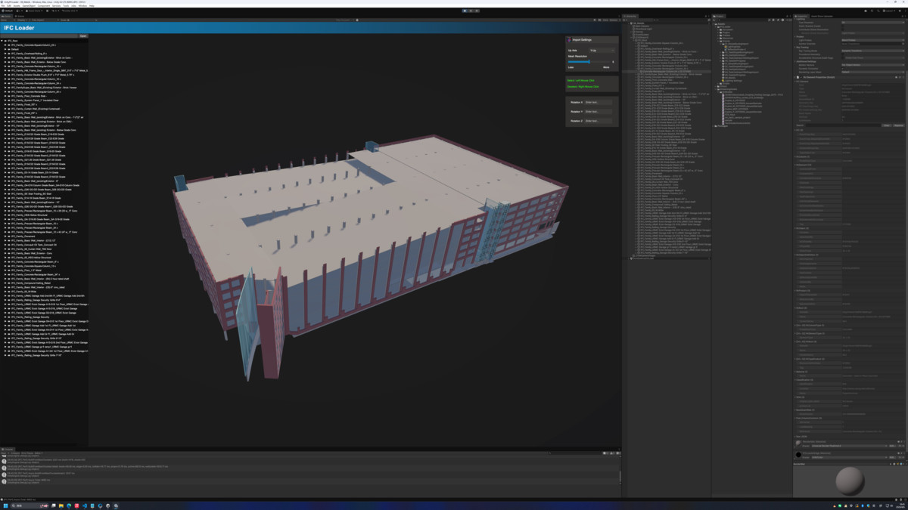This screenshot has height=510, width=908.
Task: Click the Open button in IFC Loader
Action: coord(83,36)
